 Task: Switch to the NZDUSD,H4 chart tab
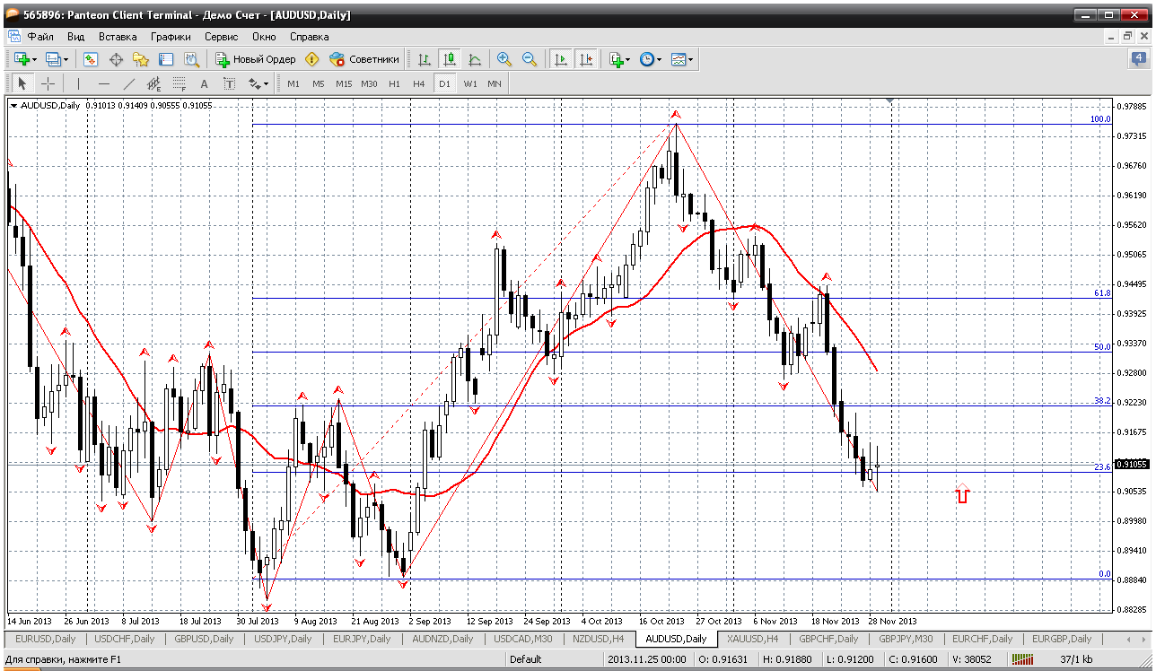(x=599, y=639)
